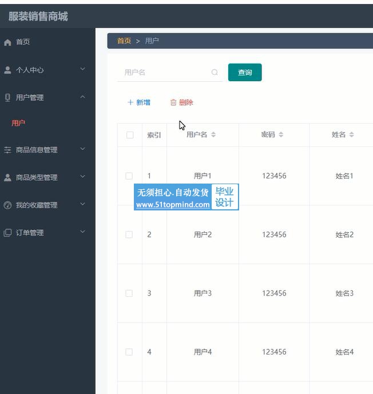
Task: Check the checkbox for row 用户4
Action: pos(129,352)
